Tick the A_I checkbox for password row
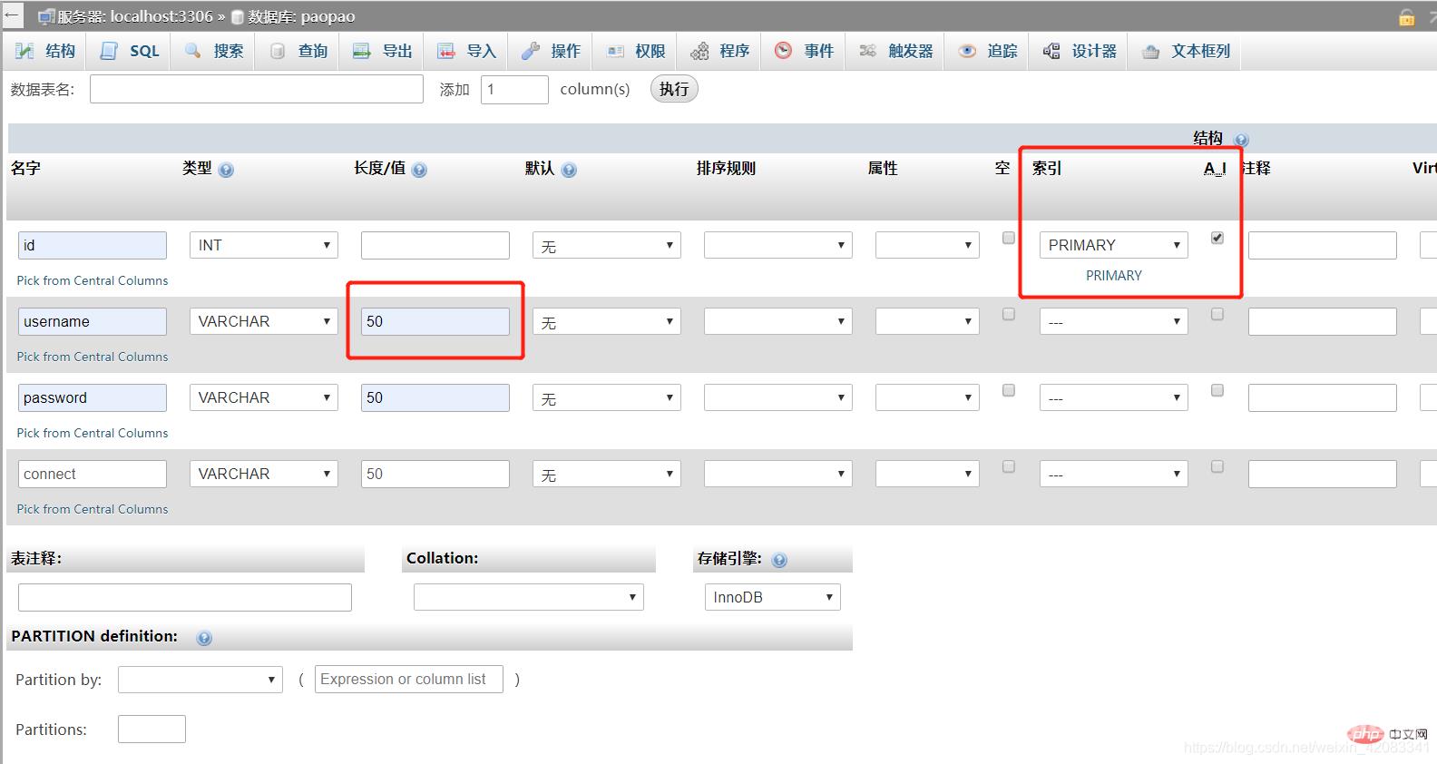This screenshot has height=764, width=1437. coord(1217,390)
